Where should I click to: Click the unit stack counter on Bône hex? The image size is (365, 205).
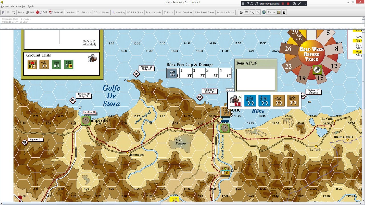click(x=226, y=112)
